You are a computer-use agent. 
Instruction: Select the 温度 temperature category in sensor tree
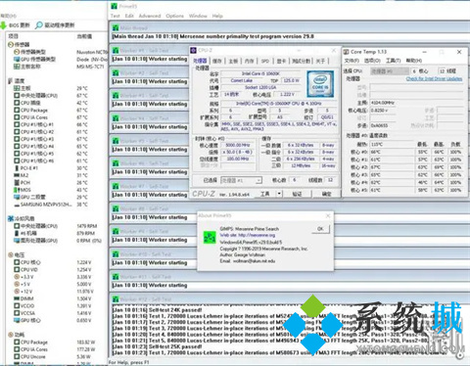pyautogui.click(x=20, y=80)
